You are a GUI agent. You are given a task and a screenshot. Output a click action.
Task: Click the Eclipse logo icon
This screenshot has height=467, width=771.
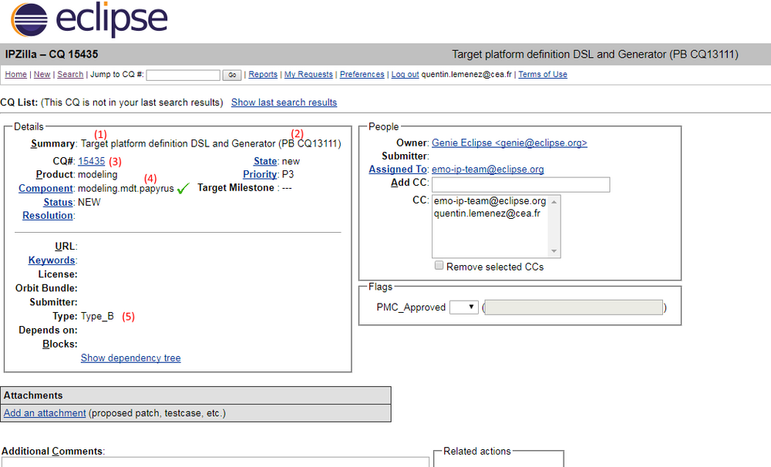[29, 20]
